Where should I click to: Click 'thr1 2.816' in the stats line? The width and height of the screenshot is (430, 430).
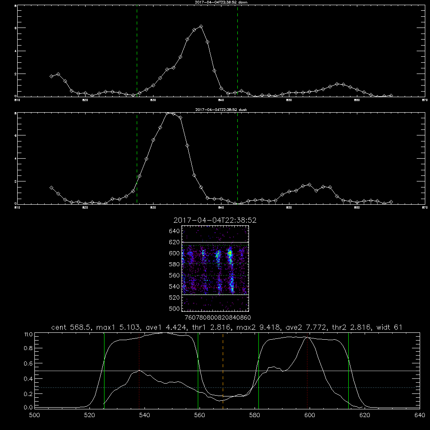(212, 327)
